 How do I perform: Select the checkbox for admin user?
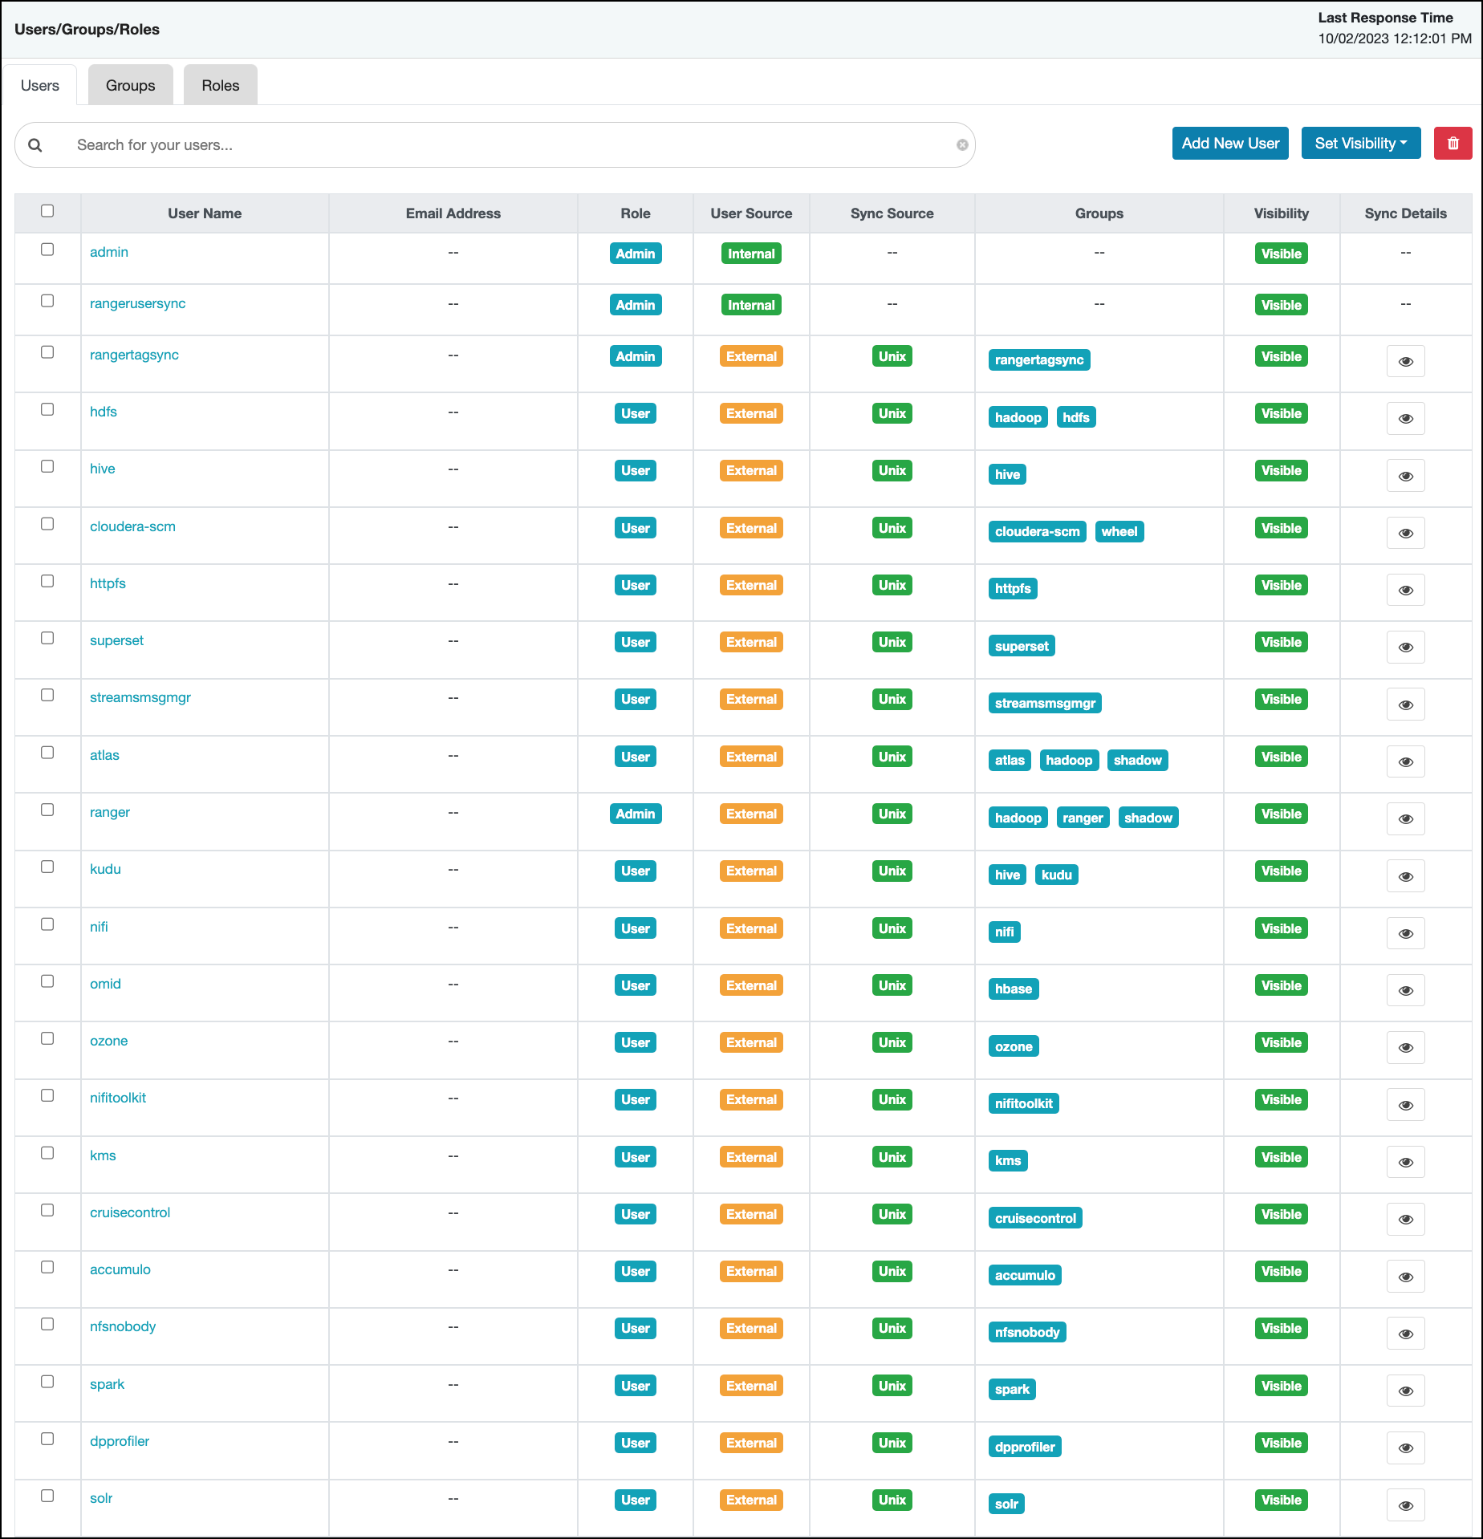pos(47,250)
